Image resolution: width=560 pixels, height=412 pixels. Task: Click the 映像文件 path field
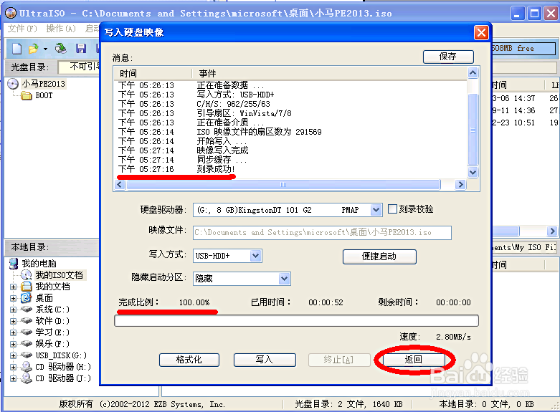coord(322,232)
